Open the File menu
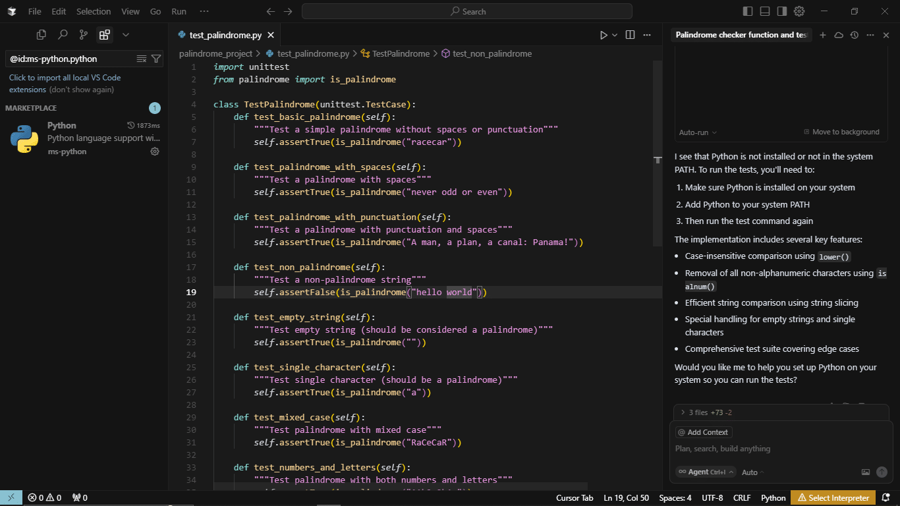This screenshot has width=900, height=506. click(x=34, y=11)
